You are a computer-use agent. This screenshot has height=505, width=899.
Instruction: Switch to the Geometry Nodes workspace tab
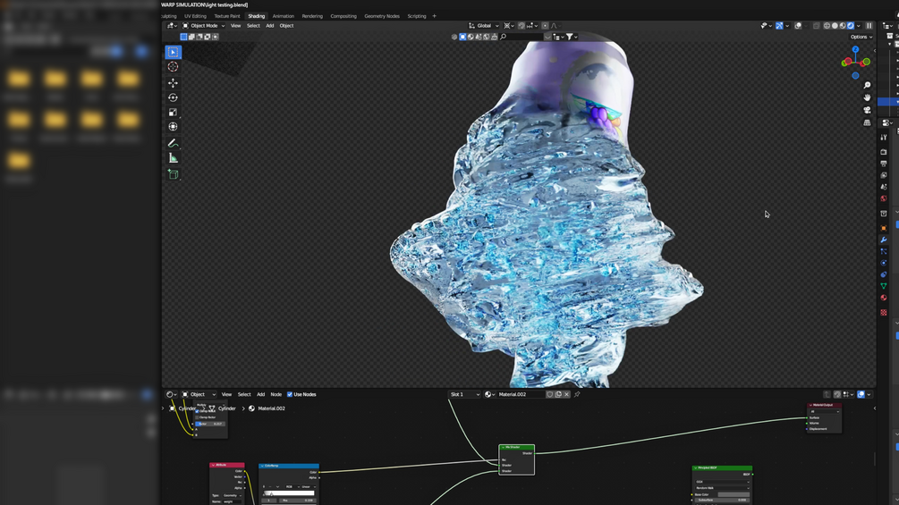point(382,16)
